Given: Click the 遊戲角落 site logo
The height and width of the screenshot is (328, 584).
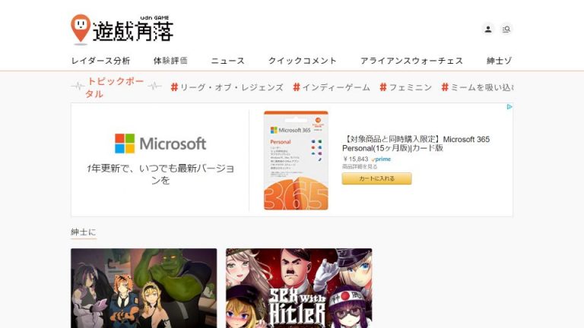Looking at the screenshot, I should click(122, 29).
